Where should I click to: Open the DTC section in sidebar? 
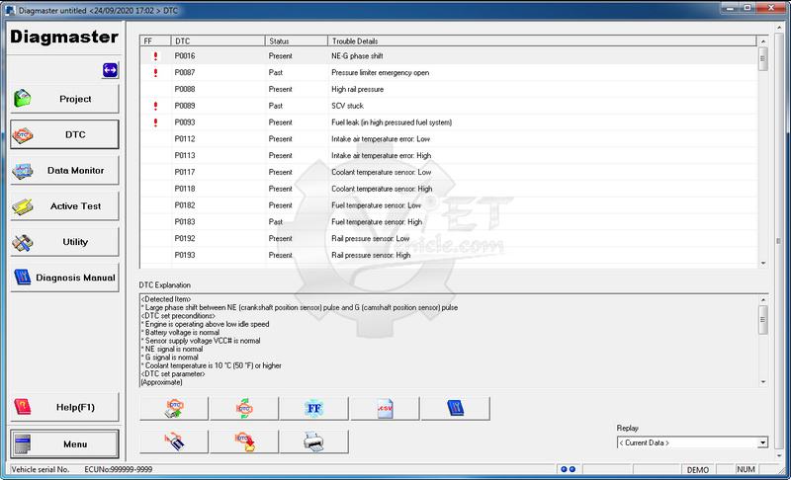64,134
